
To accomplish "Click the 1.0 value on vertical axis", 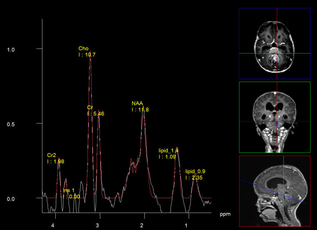I will pos(11,50).
